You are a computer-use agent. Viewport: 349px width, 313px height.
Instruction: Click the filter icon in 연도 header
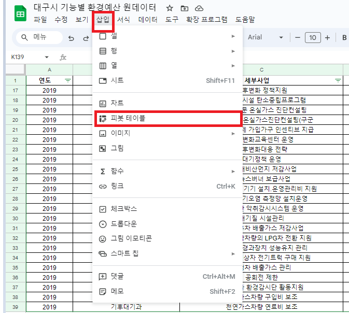coord(67,80)
